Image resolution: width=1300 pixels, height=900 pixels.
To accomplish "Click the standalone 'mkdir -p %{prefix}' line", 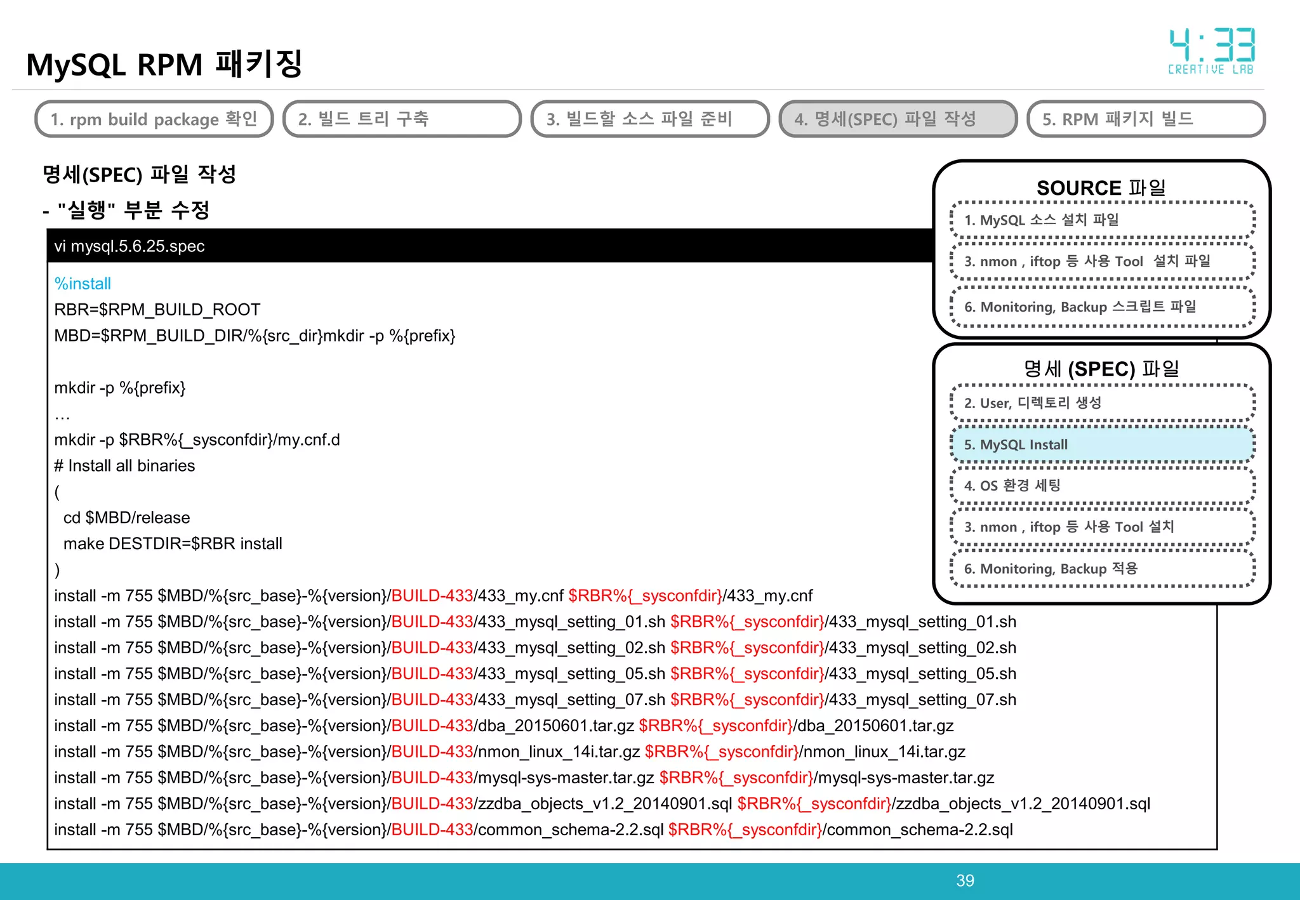I will (120, 388).
